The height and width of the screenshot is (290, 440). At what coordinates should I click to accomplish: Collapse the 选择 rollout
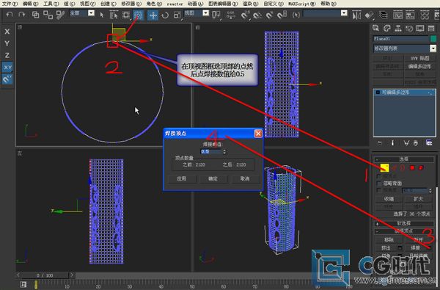404,159
